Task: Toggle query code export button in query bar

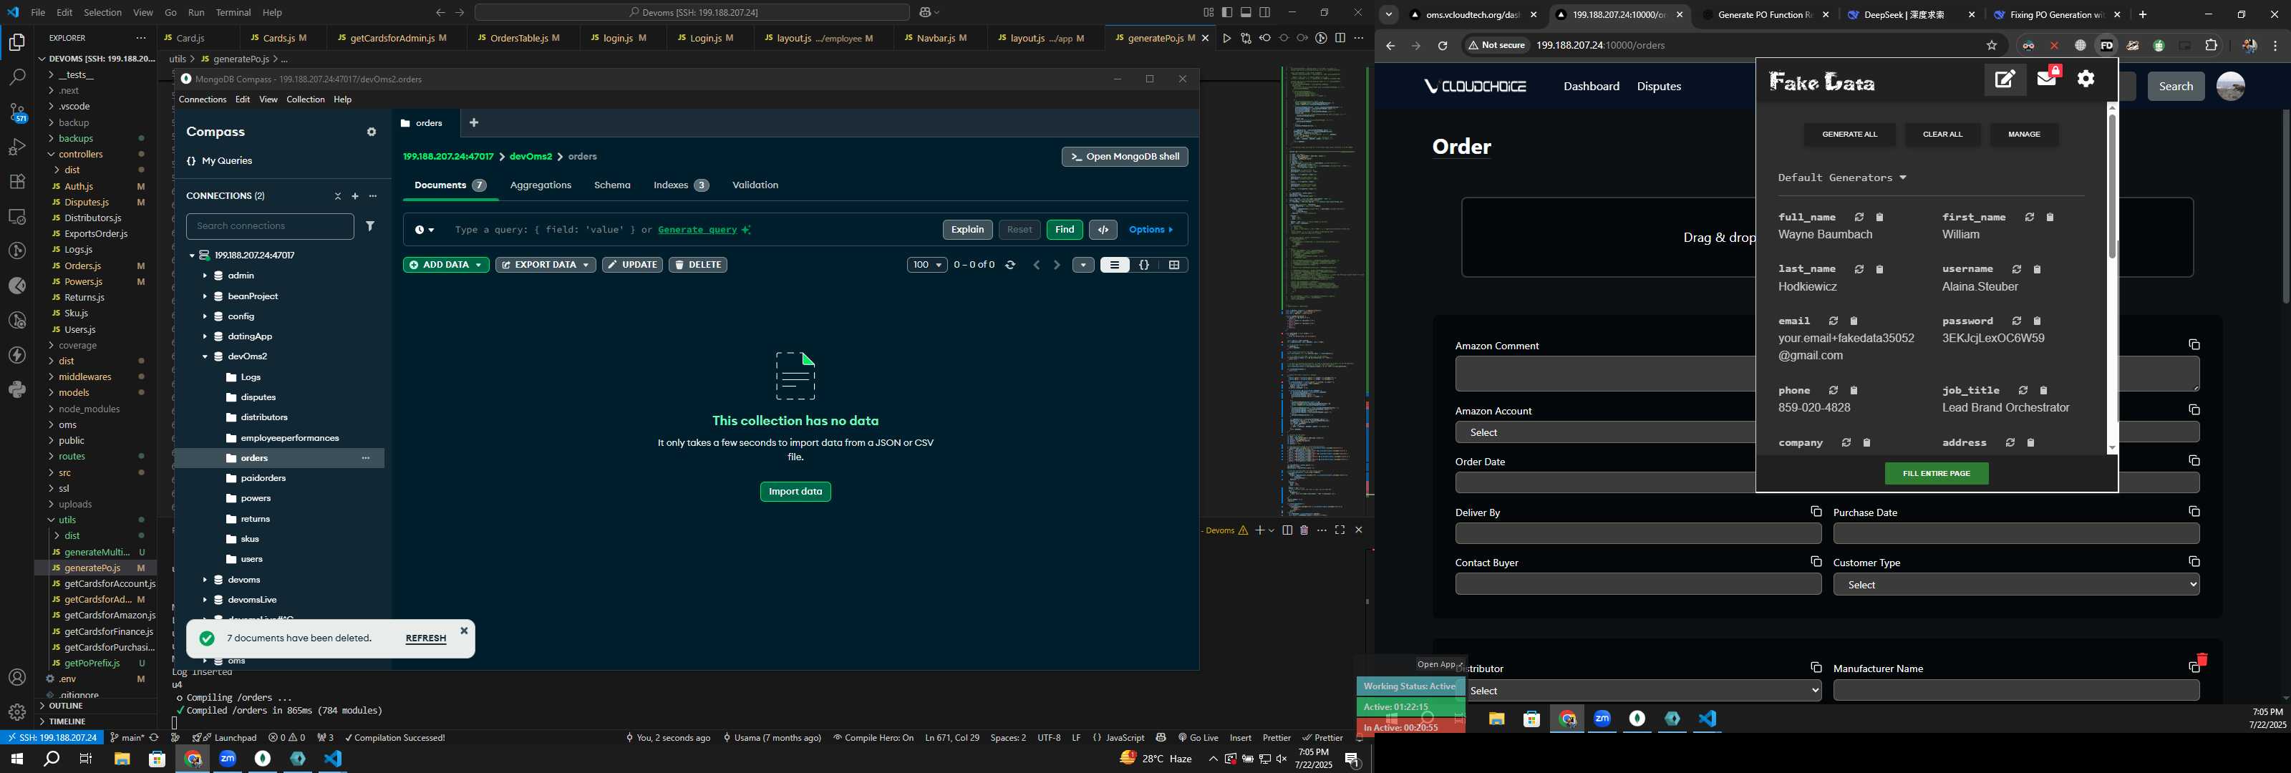Action: [x=1103, y=230]
